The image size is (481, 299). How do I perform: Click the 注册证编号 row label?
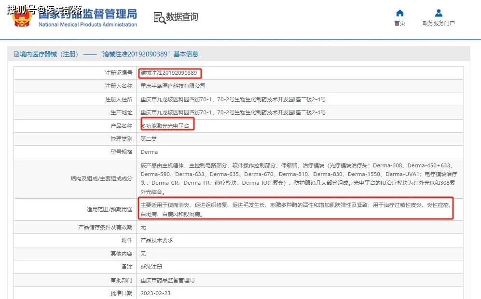coord(119,73)
